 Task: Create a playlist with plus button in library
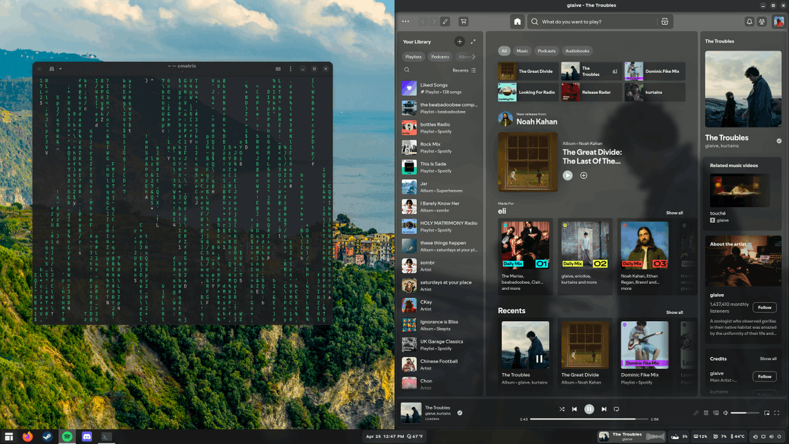[x=460, y=41]
